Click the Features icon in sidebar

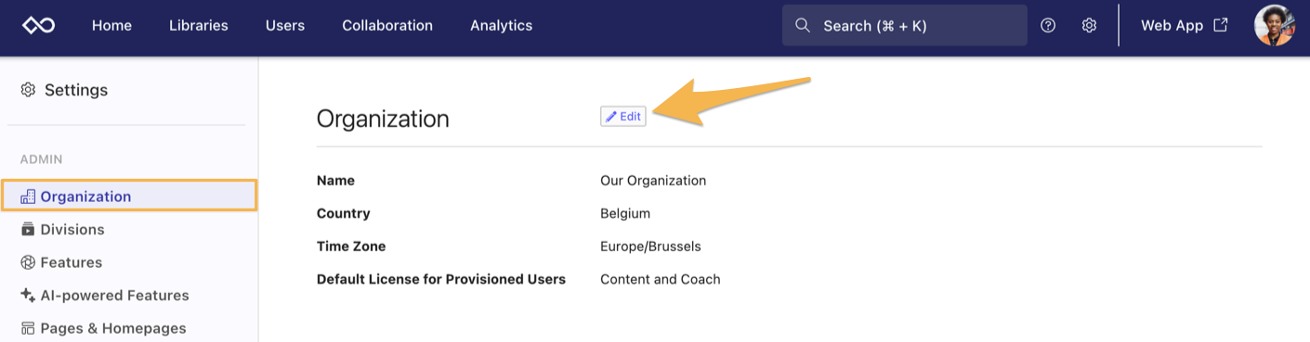[x=28, y=262]
